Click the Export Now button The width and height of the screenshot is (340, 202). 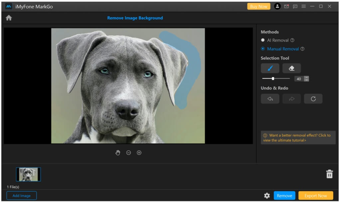[x=315, y=196]
